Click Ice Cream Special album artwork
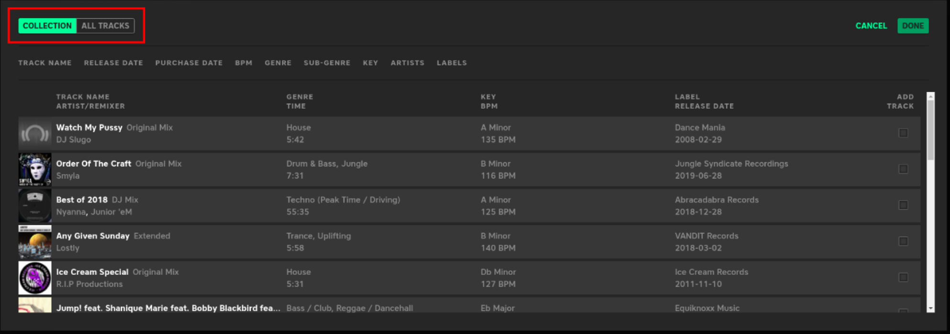Viewport: 950px width, 334px height. point(34,278)
